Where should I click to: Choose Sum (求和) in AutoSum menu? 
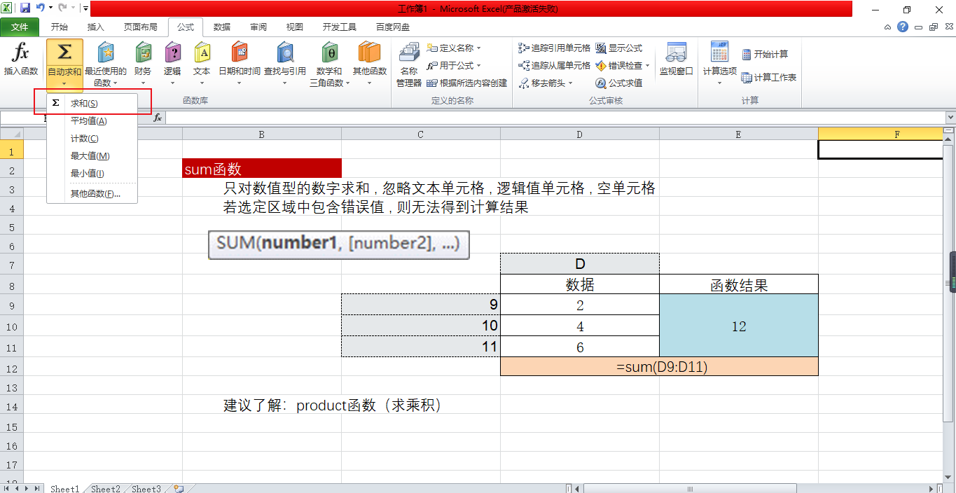92,103
